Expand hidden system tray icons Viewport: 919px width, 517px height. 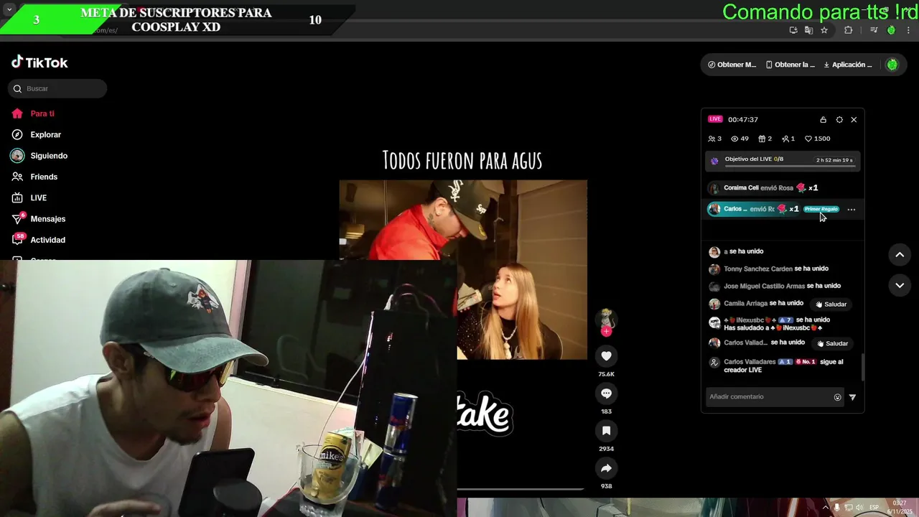(826, 508)
